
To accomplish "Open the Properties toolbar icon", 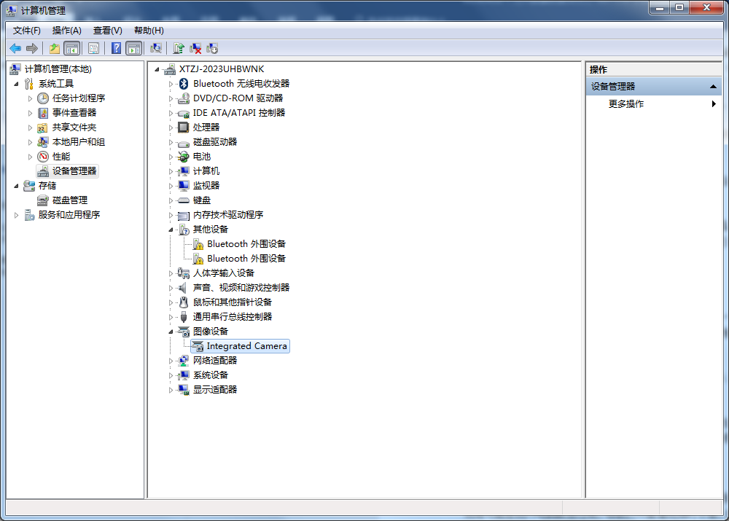I will pyautogui.click(x=93, y=48).
